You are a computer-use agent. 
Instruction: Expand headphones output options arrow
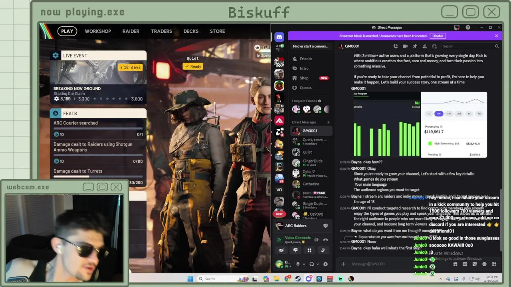click(x=318, y=264)
